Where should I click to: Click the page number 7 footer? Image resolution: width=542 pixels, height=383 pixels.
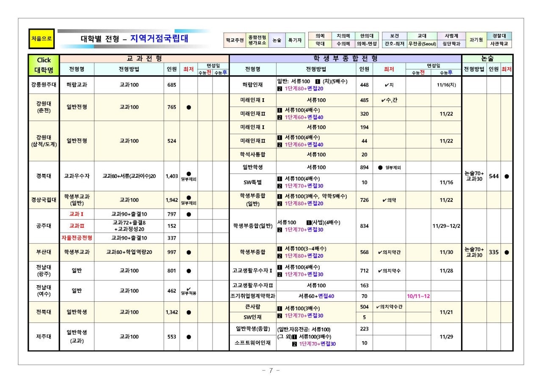(x=271, y=371)
